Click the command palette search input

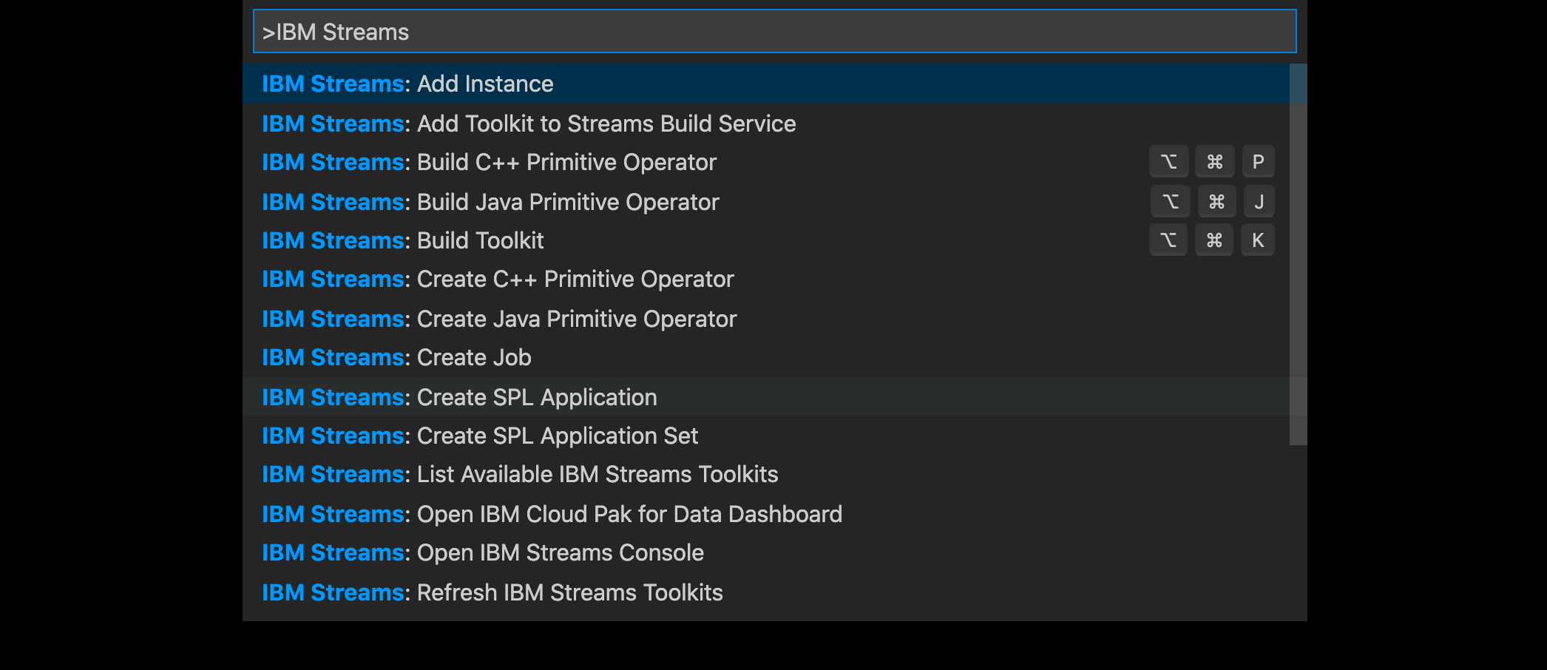pyautogui.click(x=774, y=32)
